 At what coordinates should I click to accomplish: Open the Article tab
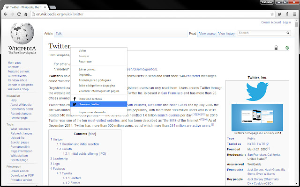pos(48,33)
